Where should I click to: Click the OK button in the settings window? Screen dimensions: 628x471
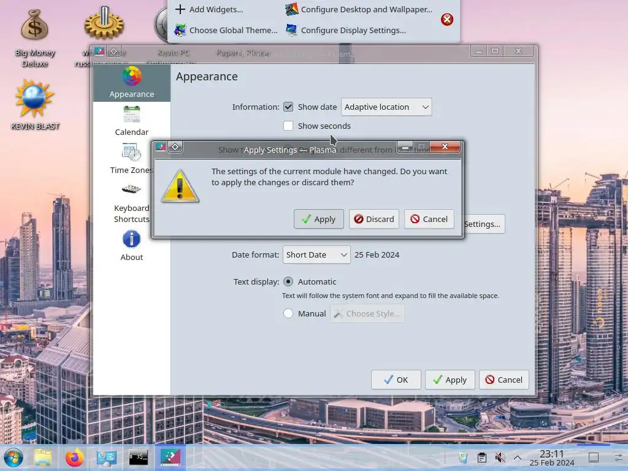click(396, 380)
